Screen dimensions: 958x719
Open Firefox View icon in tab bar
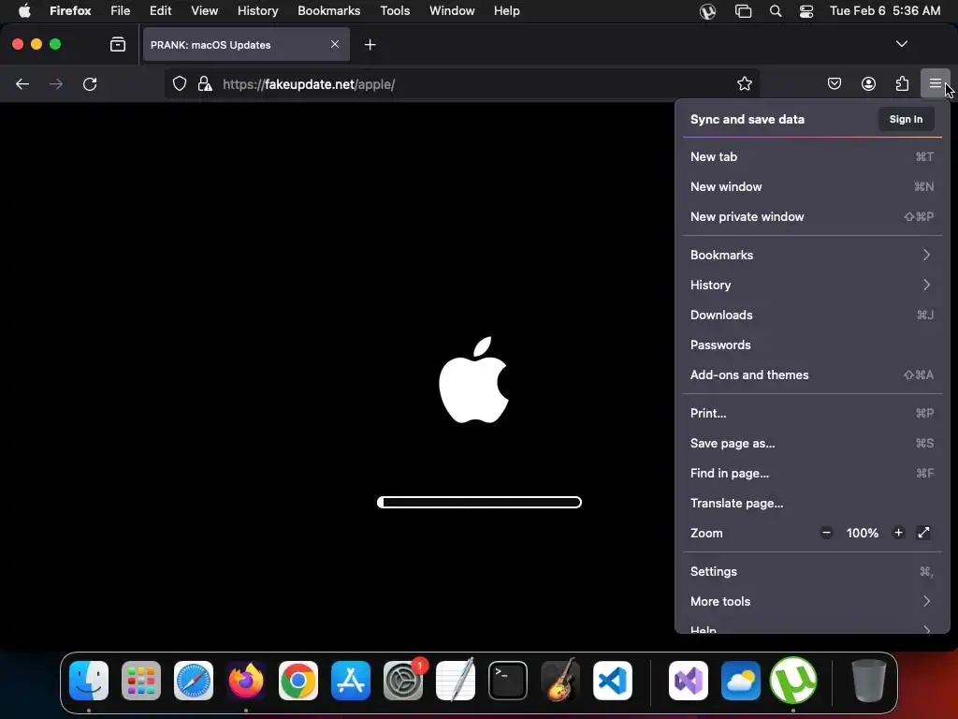point(118,44)
